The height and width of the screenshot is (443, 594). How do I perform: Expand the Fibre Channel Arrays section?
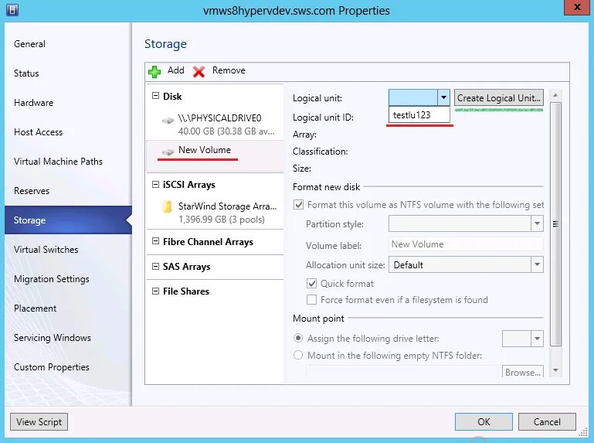point(155,242)
